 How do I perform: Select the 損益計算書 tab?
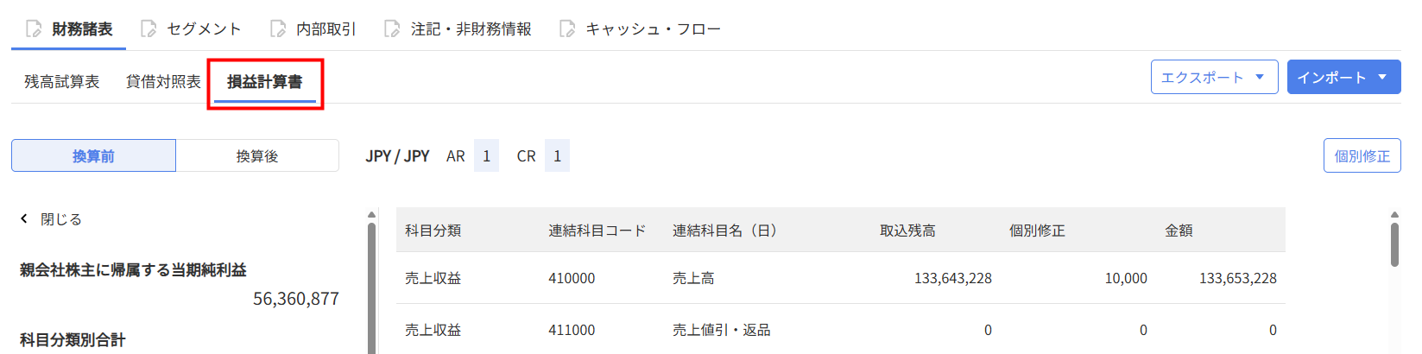[x=264, y=82]
